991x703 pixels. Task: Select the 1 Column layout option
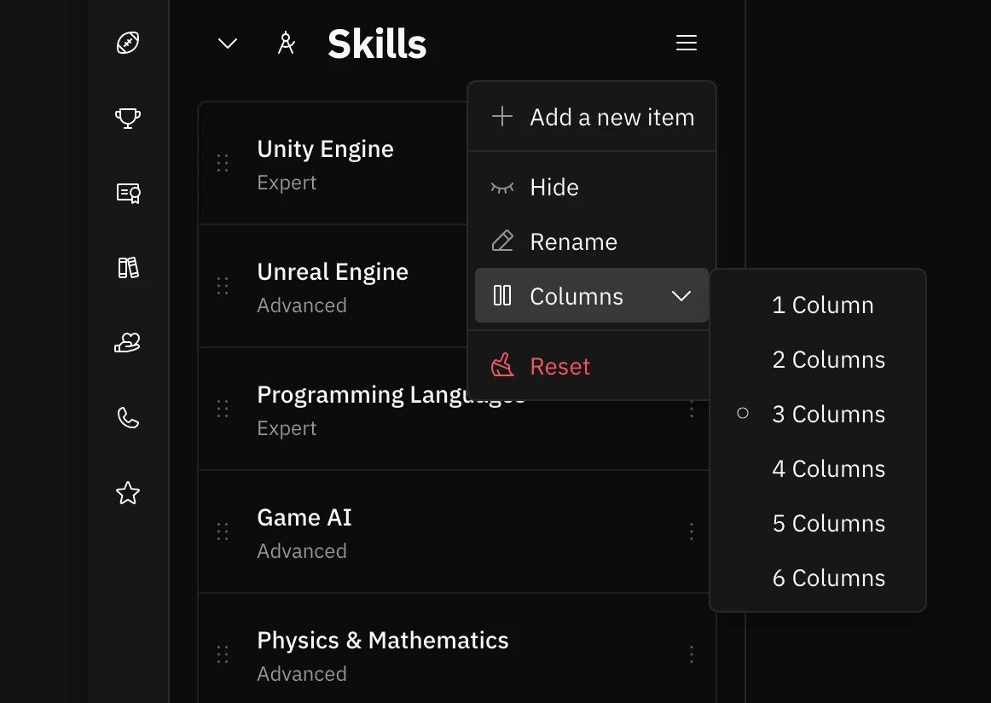pyautogui.click(x=822, y=305)
